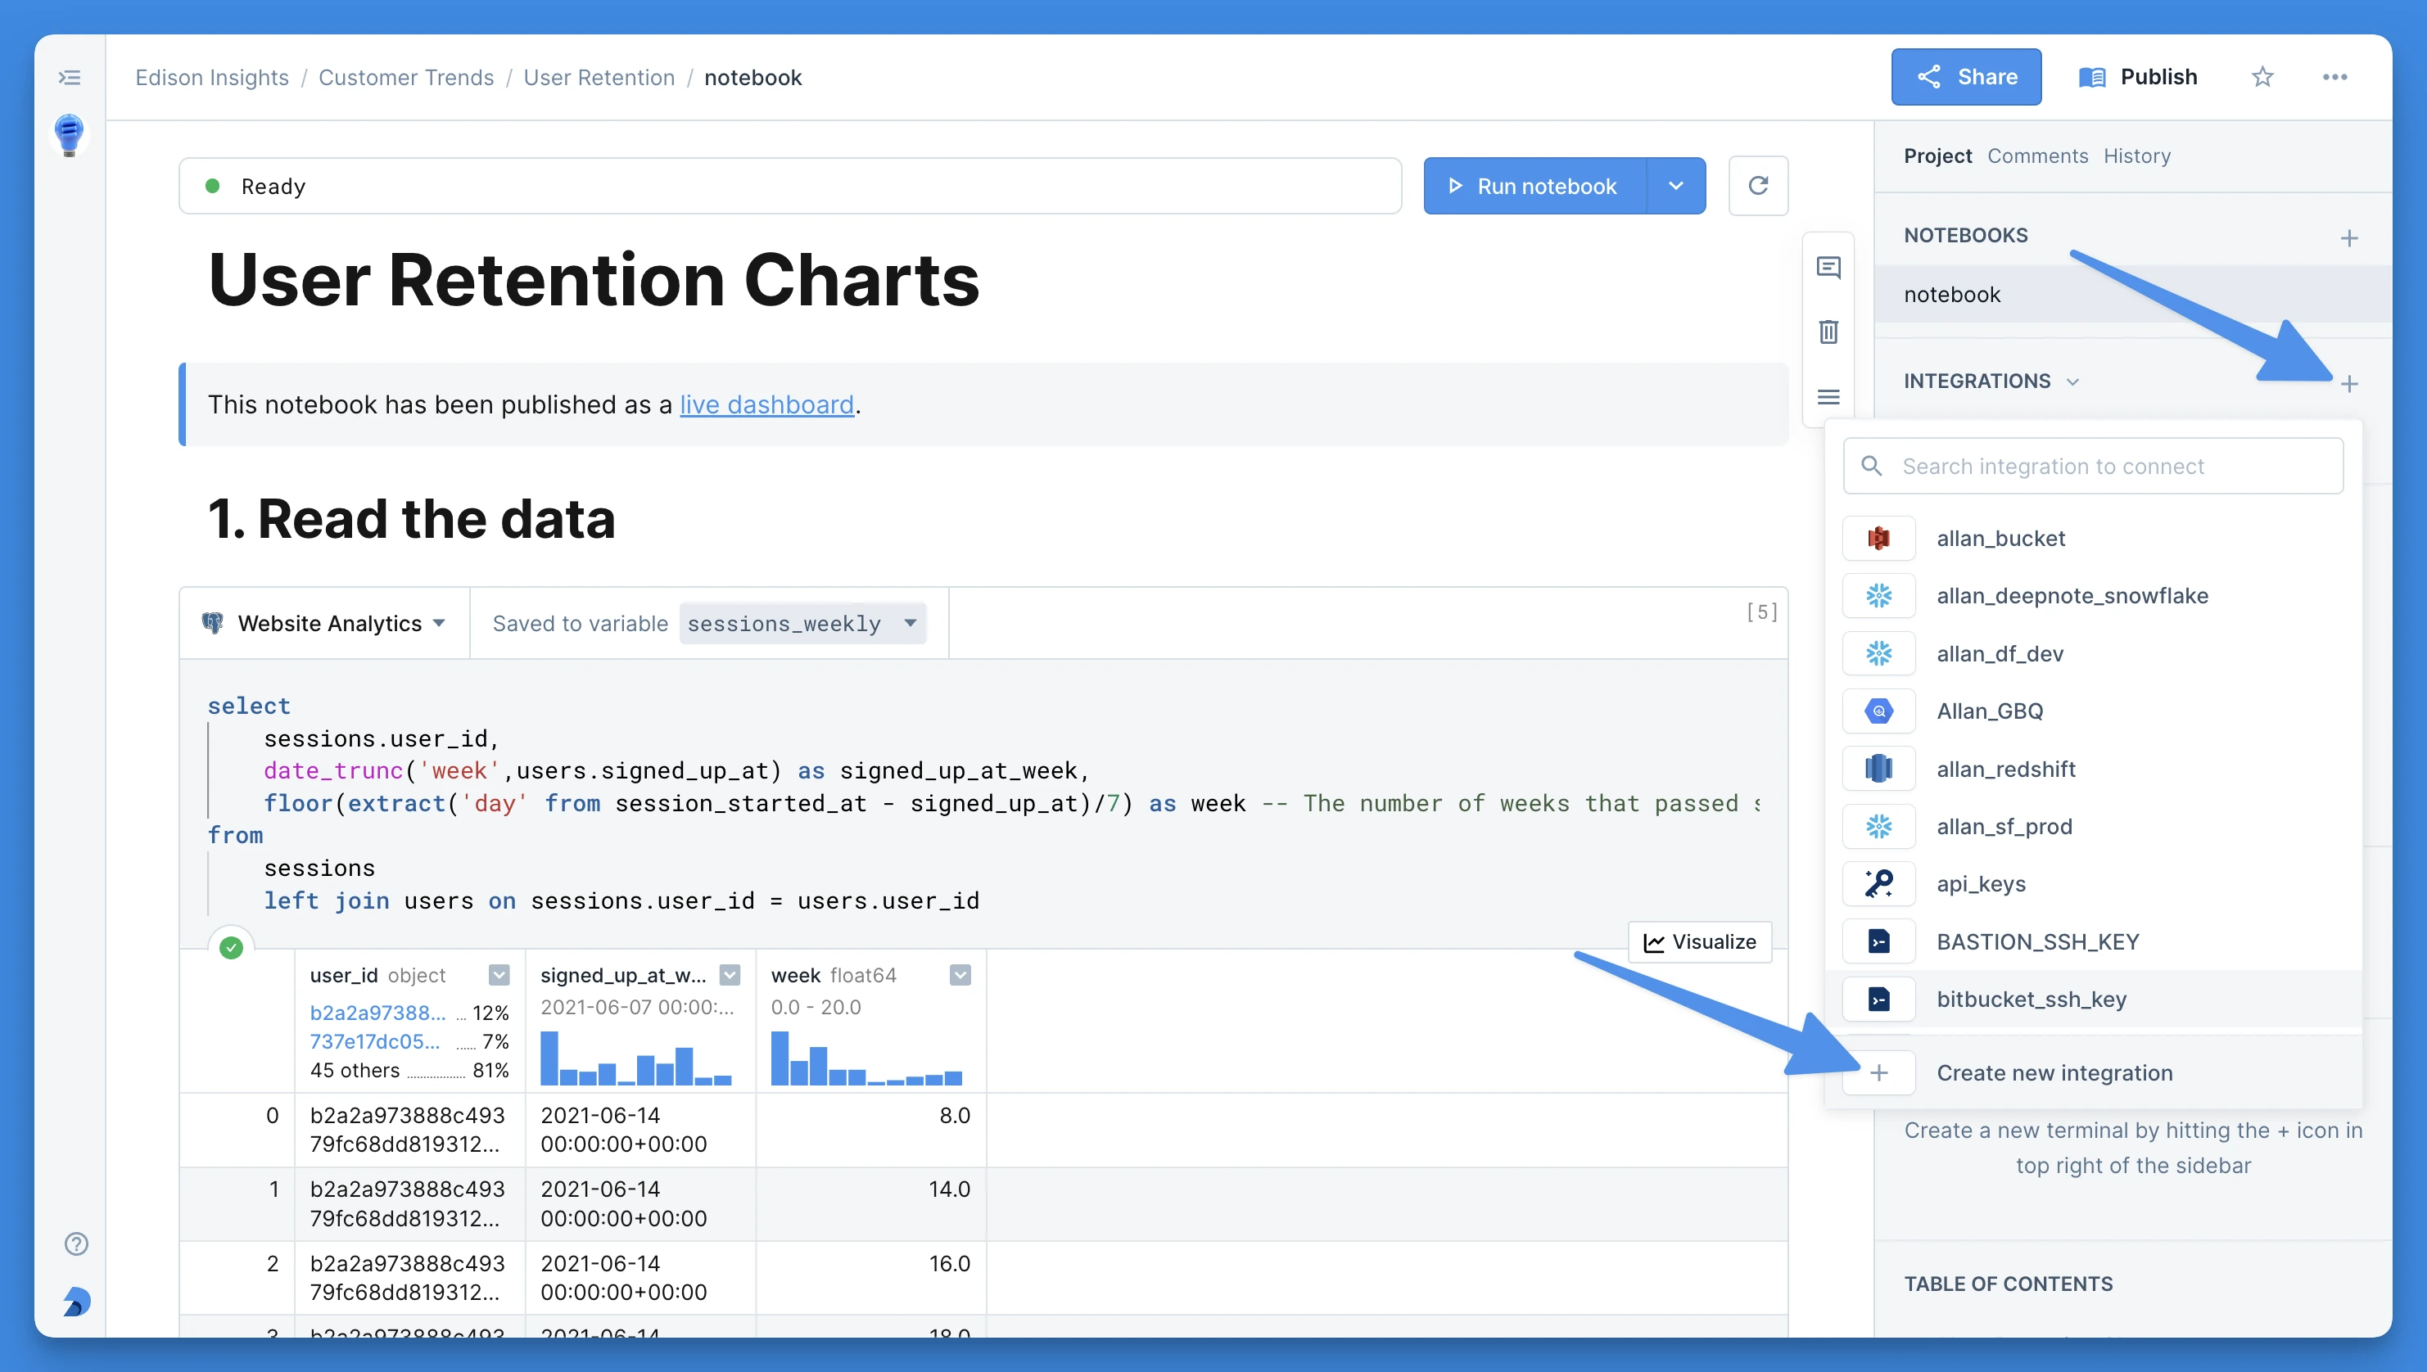This screenshot has height=1372, width=2427.
Task: Select the notebook item under NOTEBOOKS
Action: coord(2132,294)
